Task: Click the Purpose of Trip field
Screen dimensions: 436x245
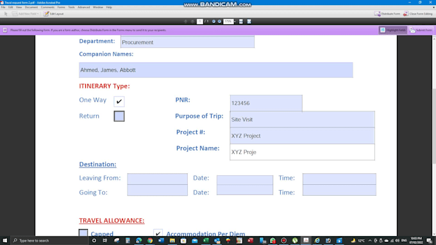Action: pos(302,120)
